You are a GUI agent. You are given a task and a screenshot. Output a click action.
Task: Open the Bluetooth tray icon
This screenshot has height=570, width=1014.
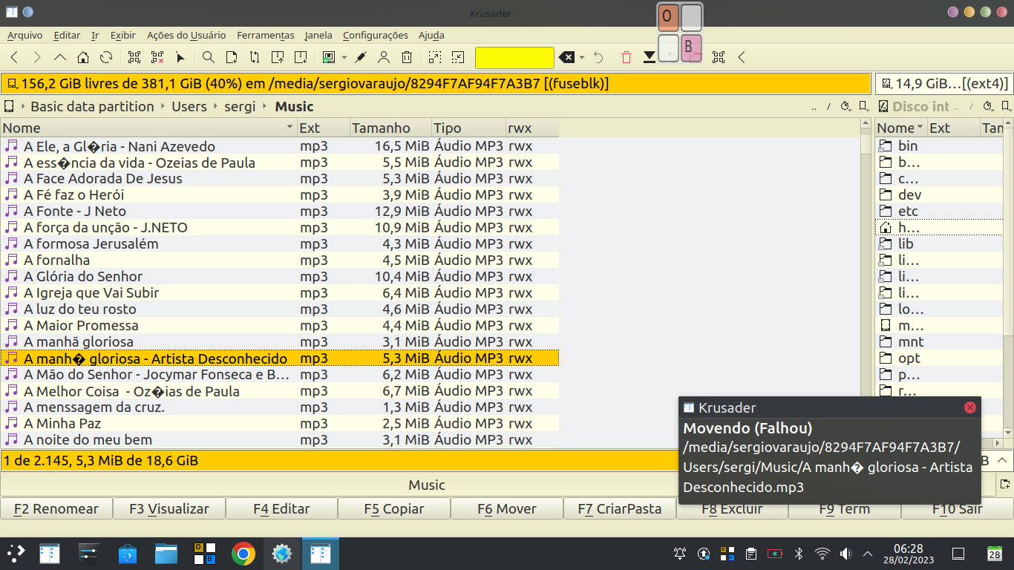coord(799,554)
